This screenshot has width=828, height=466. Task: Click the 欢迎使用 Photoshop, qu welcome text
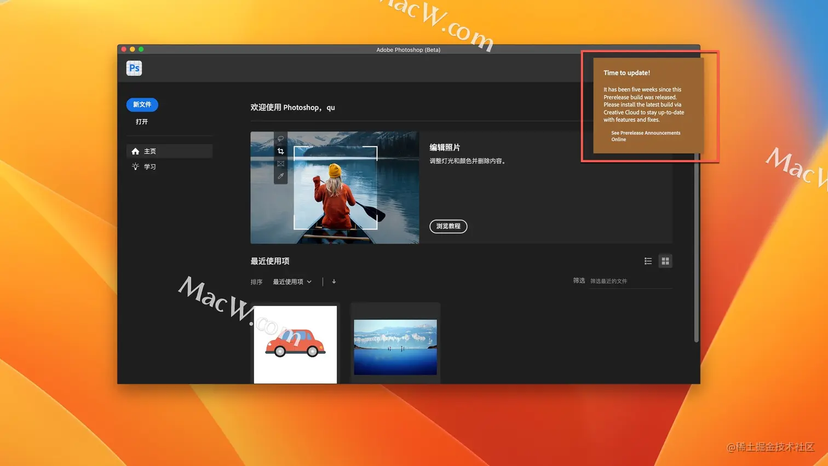pyautogui.click(x=292, y=107)
